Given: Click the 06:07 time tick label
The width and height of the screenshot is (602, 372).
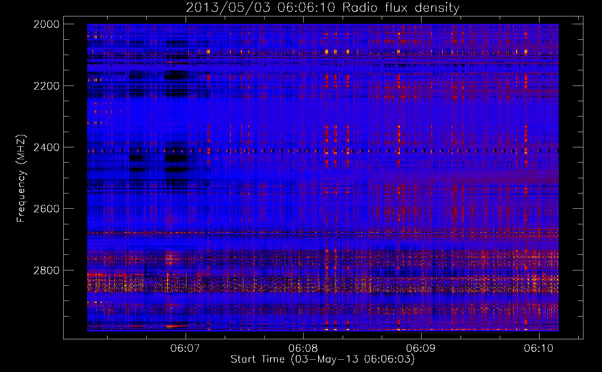Looking at the screenshot, I should [185, 349].
